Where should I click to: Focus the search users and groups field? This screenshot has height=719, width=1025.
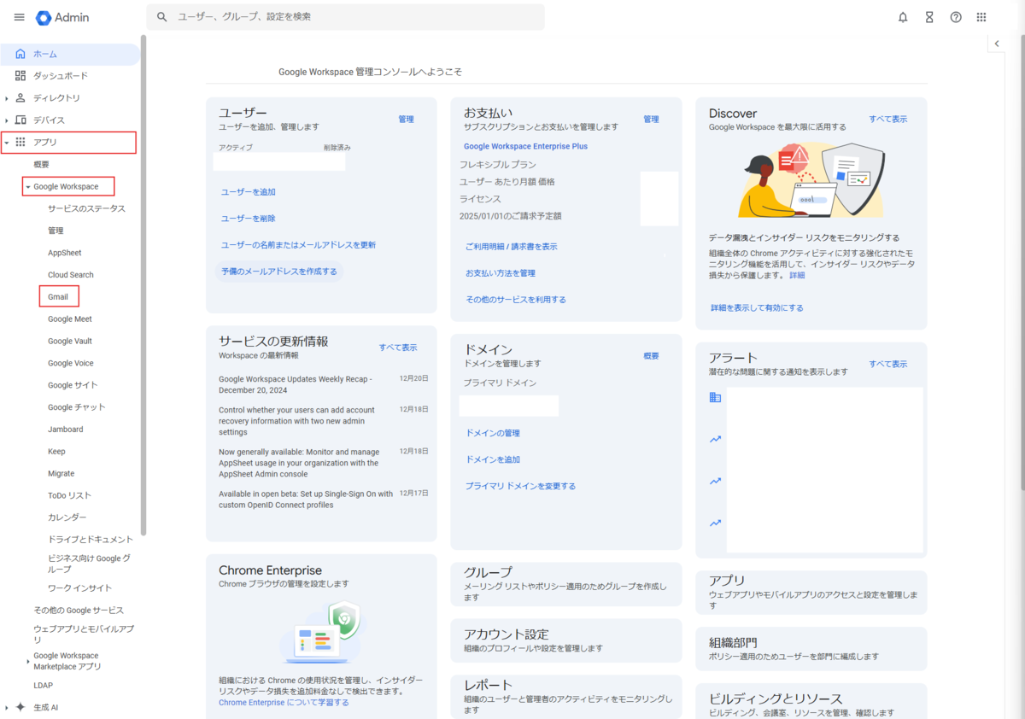pos(345,17)
